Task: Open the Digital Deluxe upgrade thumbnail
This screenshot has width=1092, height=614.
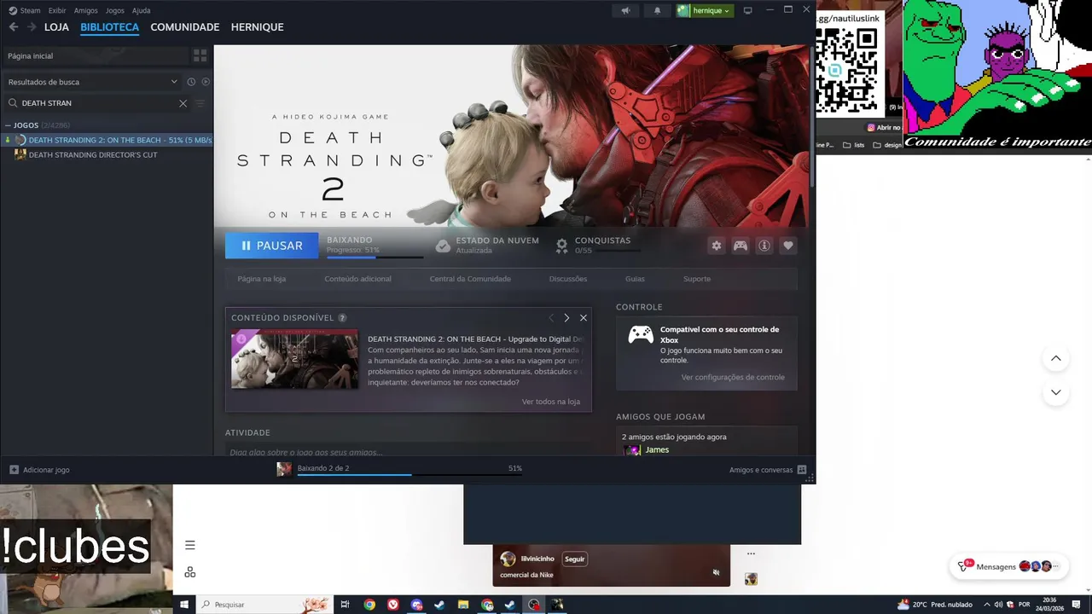Action: point(295,359)
